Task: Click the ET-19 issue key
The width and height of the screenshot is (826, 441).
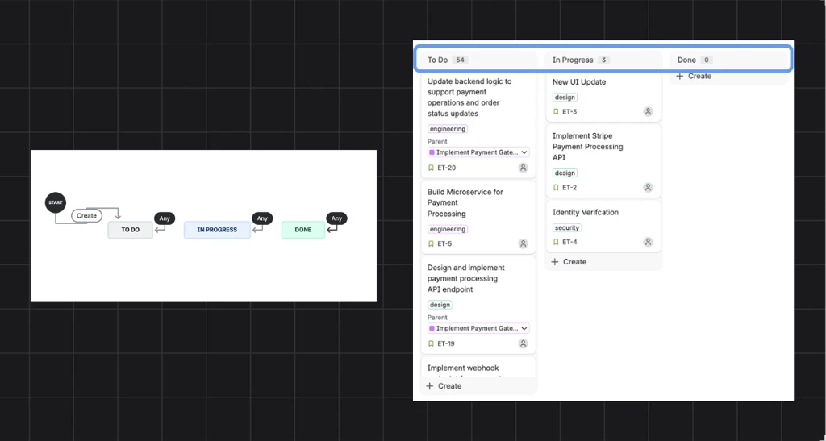Action: [446, 343]
